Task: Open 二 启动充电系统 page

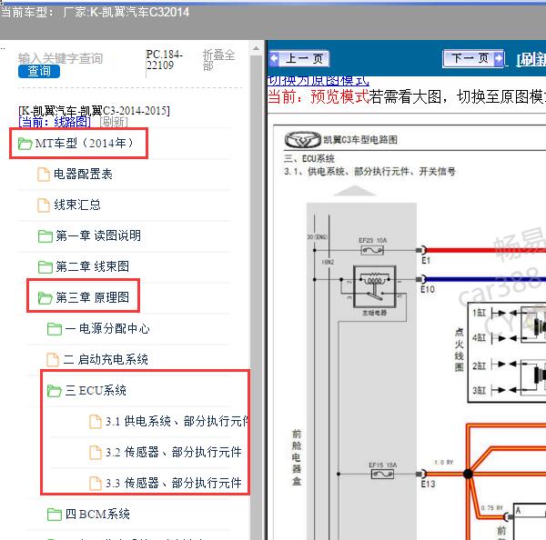Action: (x=106, y=359)
